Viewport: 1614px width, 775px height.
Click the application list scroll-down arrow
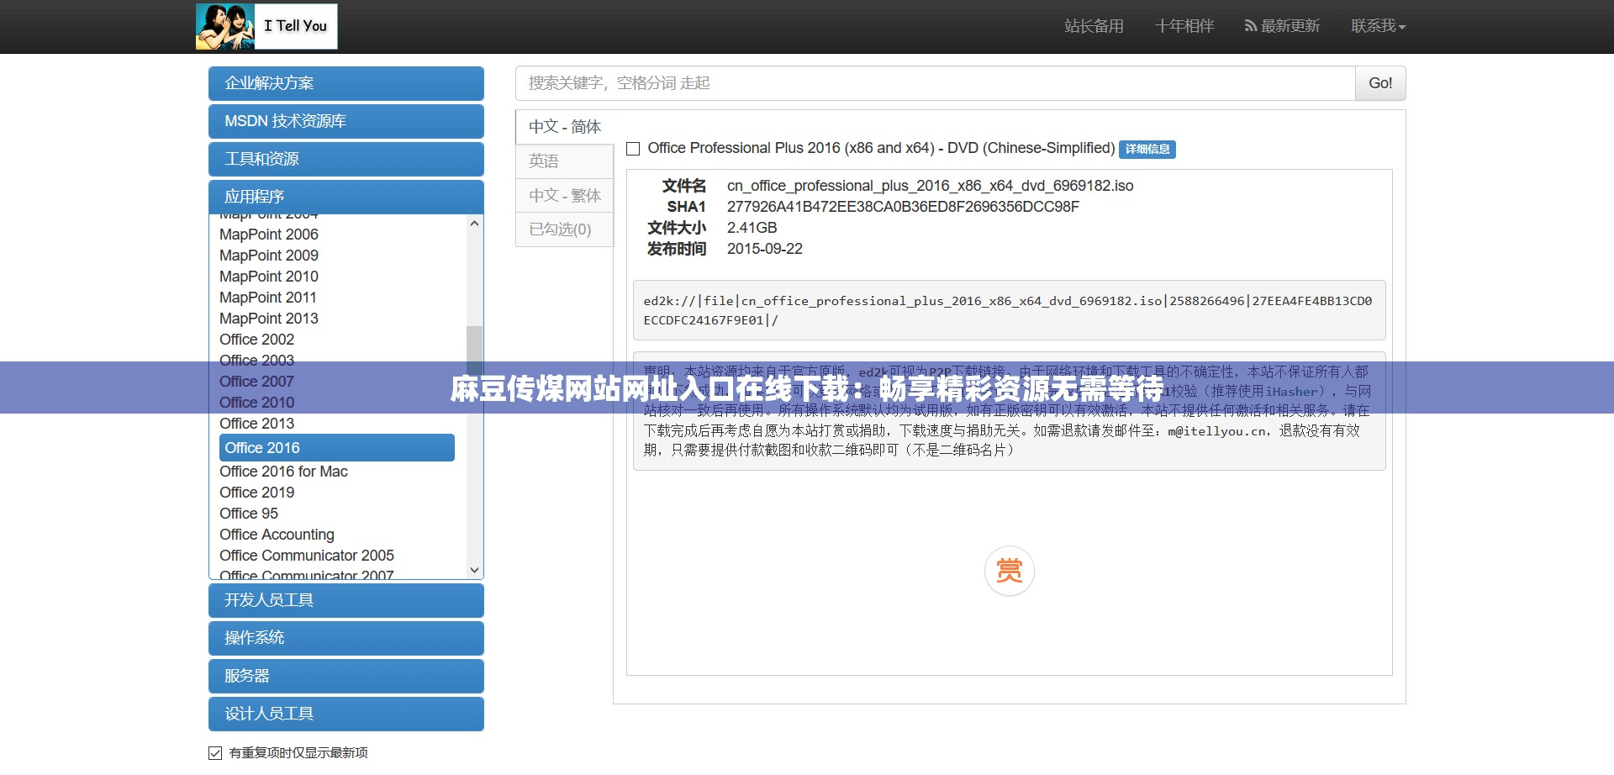475,570
